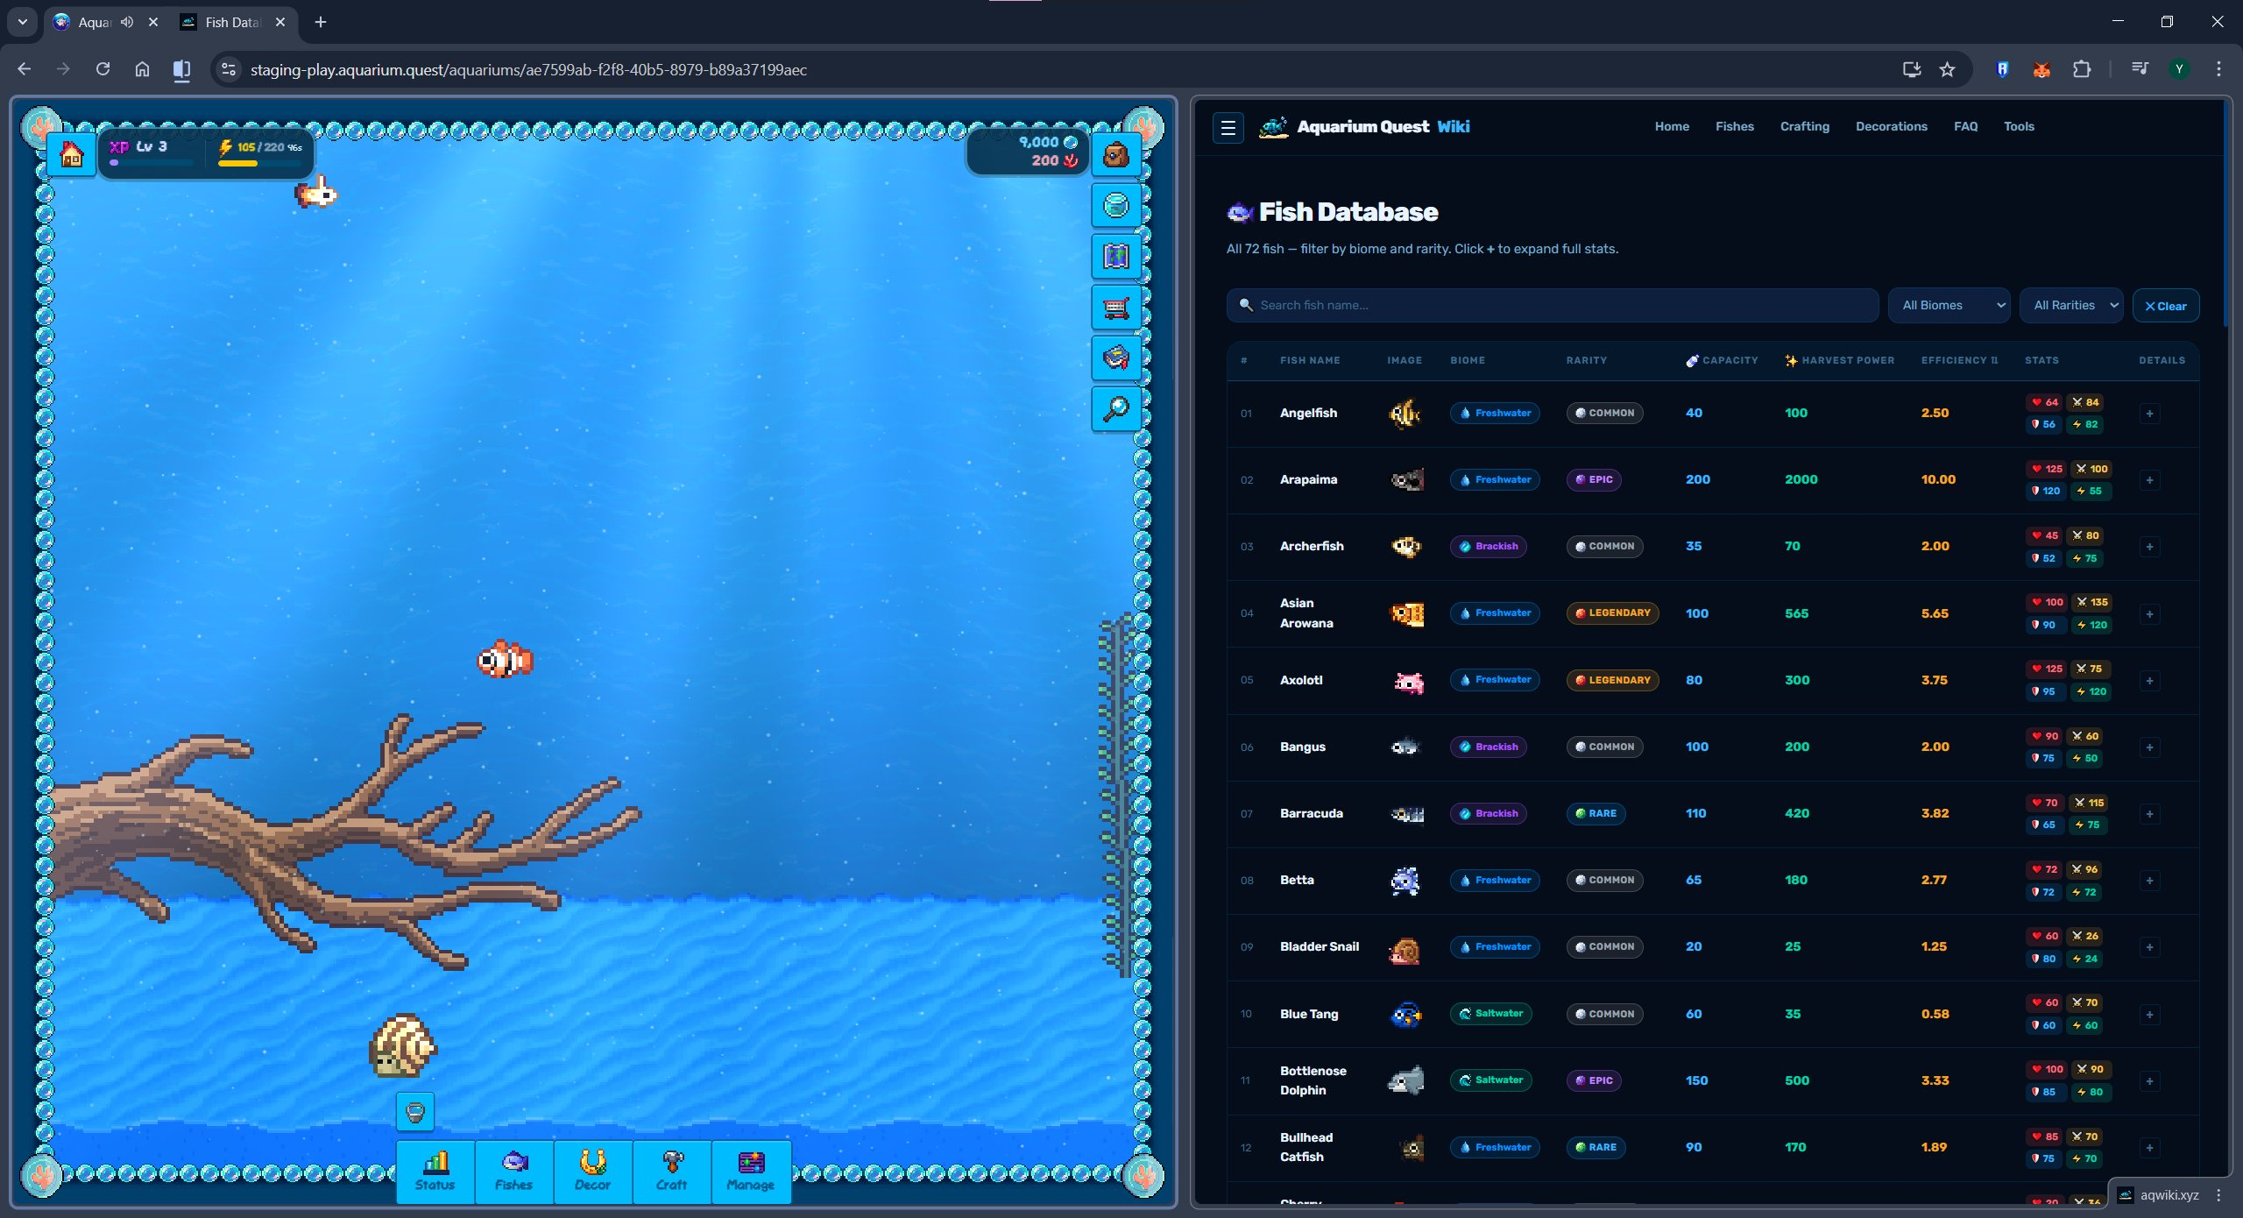Open the blue book icon in the game
Screen dimensions: 2243x1218
1115,358
